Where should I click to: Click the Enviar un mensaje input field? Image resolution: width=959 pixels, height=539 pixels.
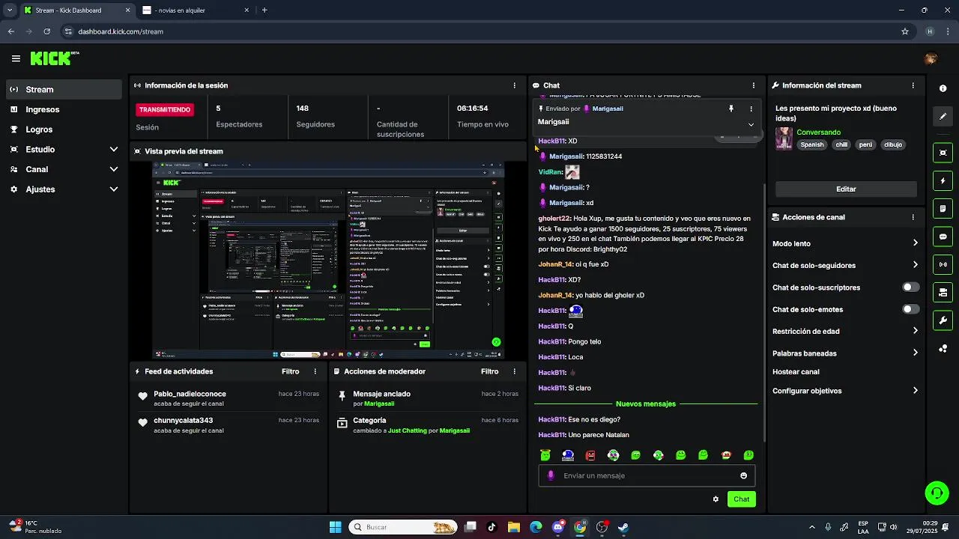646,475
